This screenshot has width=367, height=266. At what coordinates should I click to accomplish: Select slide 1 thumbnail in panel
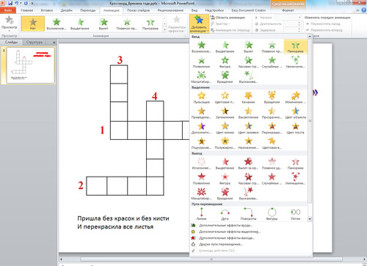(30, 65)
